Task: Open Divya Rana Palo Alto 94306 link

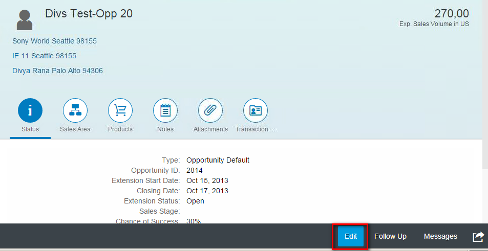Action: [x=57, y=71]
